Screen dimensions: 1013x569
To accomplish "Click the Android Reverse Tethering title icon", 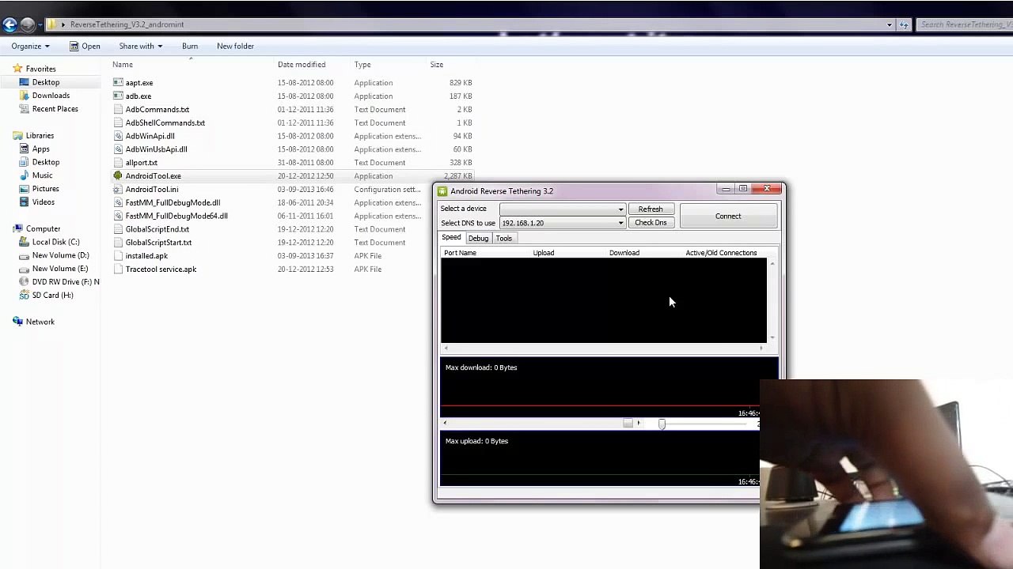I will pyautogui.click(x=442, y=191).
